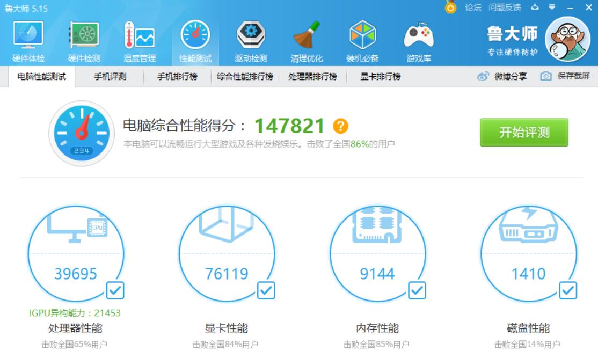Click the checkmark badge on 磁盘性能 circle
Screen dimensions: 598x351
click(x=568, y=291)
